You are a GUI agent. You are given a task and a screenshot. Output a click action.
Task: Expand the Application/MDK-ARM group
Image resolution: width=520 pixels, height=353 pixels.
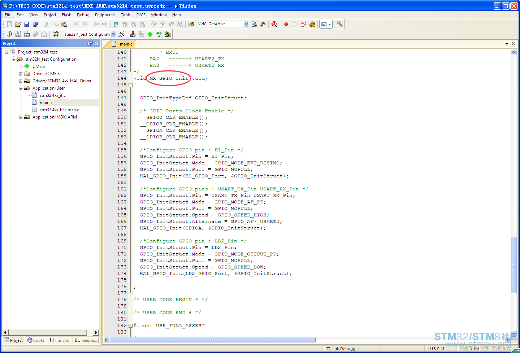coord(21,117)
